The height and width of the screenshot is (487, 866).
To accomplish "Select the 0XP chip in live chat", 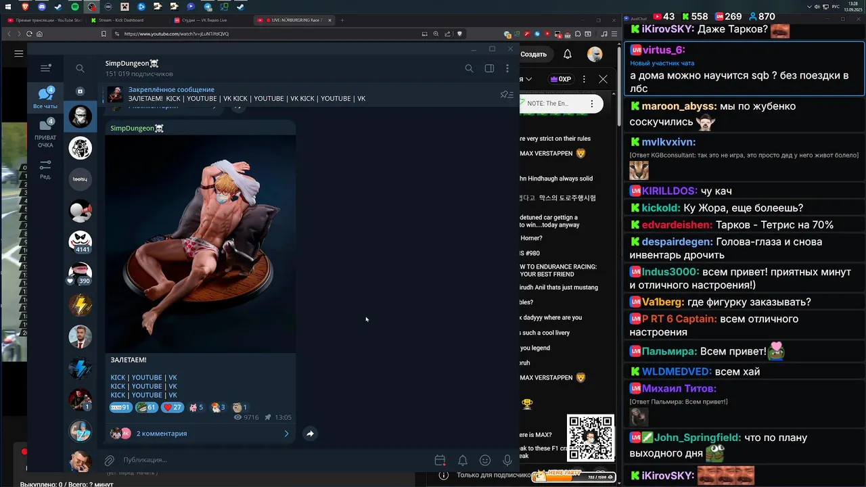I will pyautogui.click(x=561, y=79).
